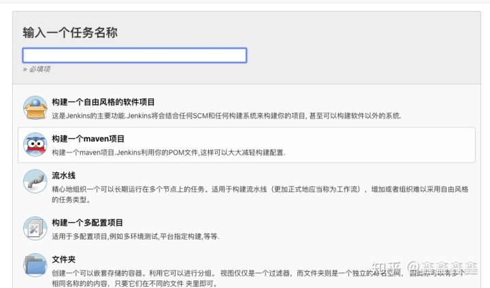Select the freestyle project box icon
Image resolution: width=490 pixels, height=288 pixels.
35,108
